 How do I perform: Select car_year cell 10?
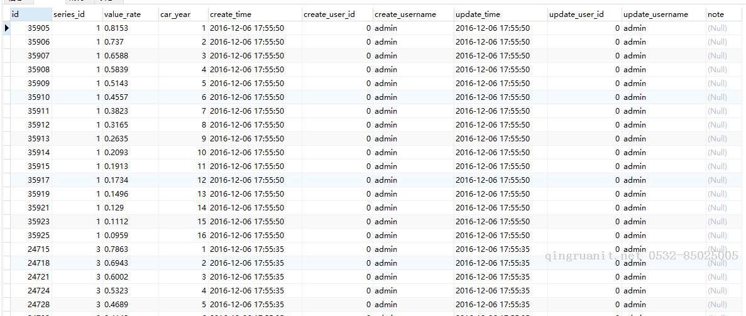point(183,152)
